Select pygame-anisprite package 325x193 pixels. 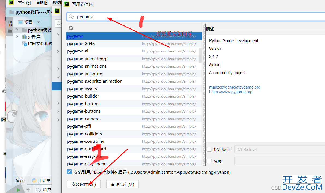[x=134, y=74]
